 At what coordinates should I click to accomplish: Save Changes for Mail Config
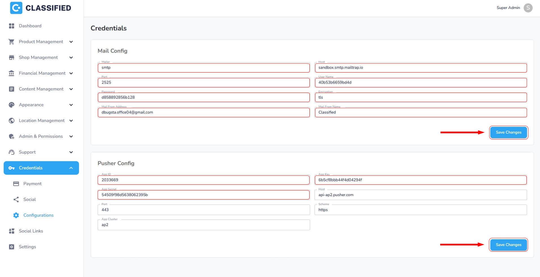pyautogui.click(x=508, y=132)
